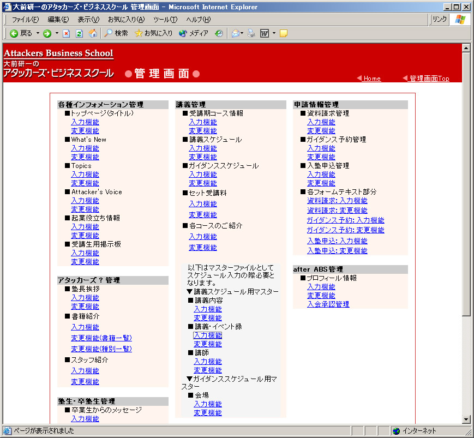This screenshot has width=474, height=438.
Task: Click the vertical scrollbar down arrow
Action: (x=466, y=419)
